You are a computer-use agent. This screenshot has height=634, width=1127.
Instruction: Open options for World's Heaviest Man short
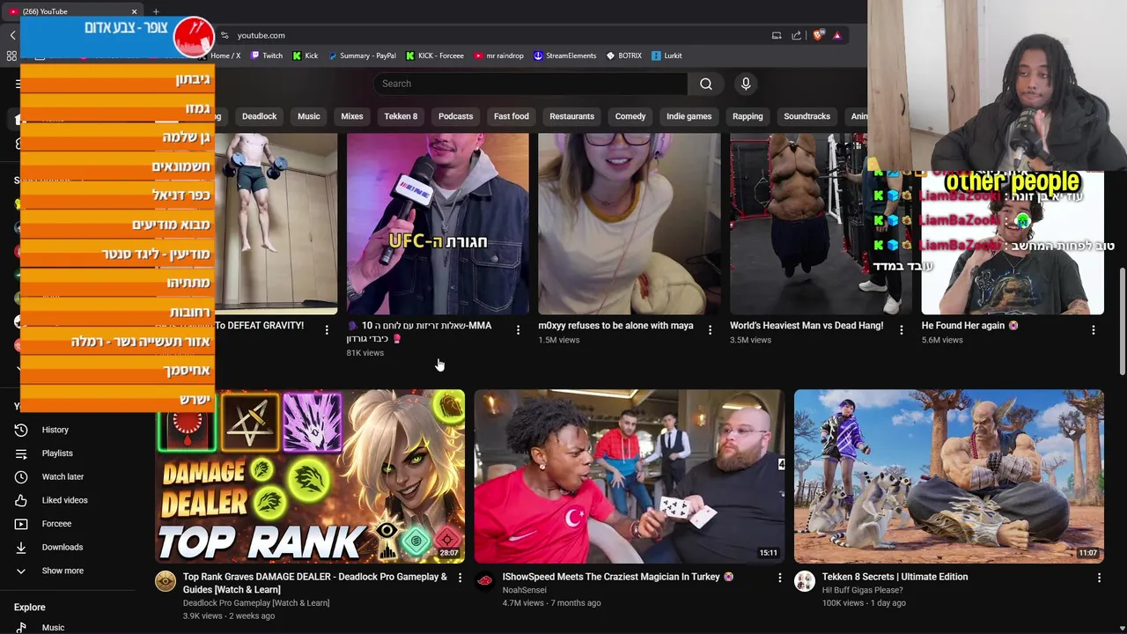[901, 330]
